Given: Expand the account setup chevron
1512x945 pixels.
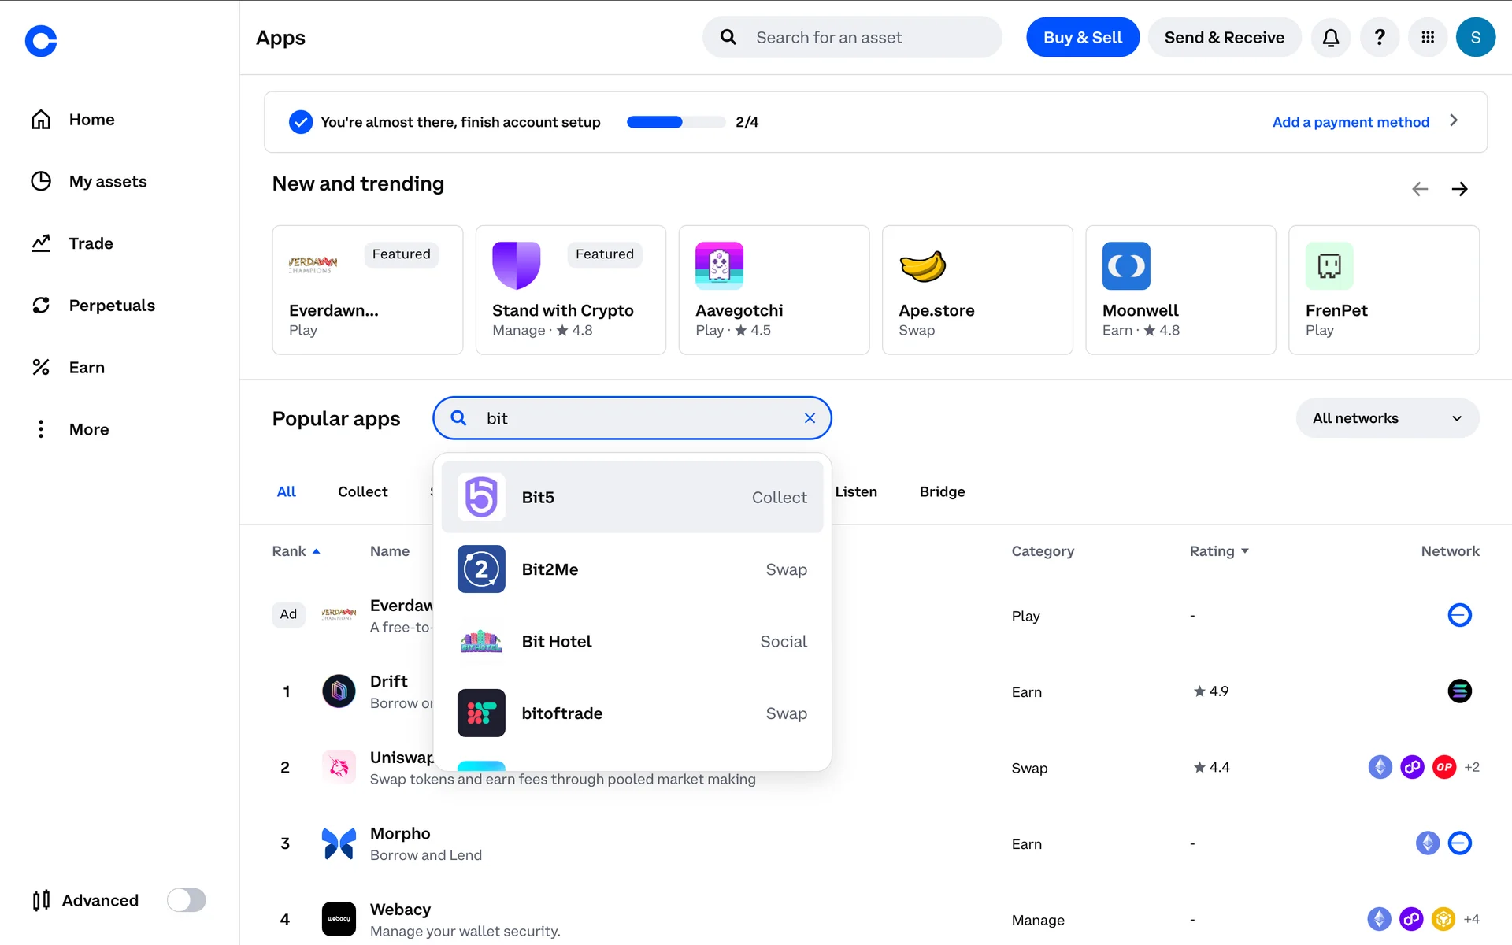Looking at the screenshot, I should (x=1454, y=120).
